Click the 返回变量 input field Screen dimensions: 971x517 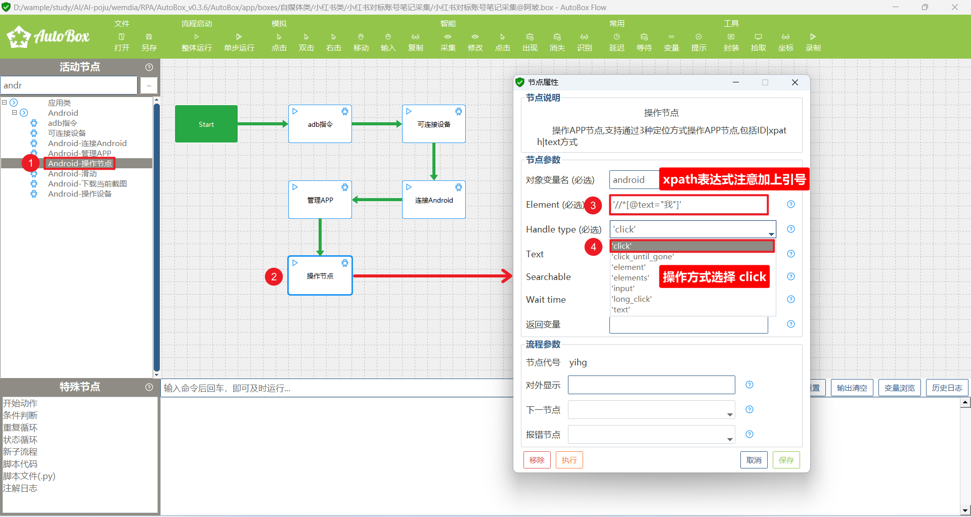pyautogui.click(x=688, y=324)
